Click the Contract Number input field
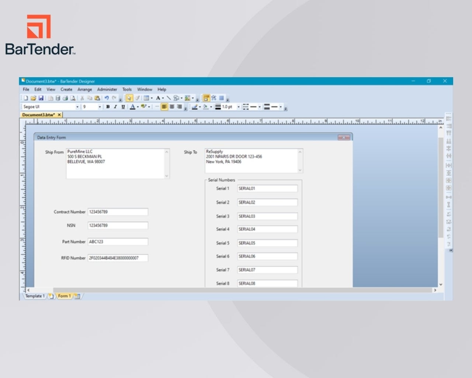The height and width of the screenshot is (378, 472). (118, 212)
